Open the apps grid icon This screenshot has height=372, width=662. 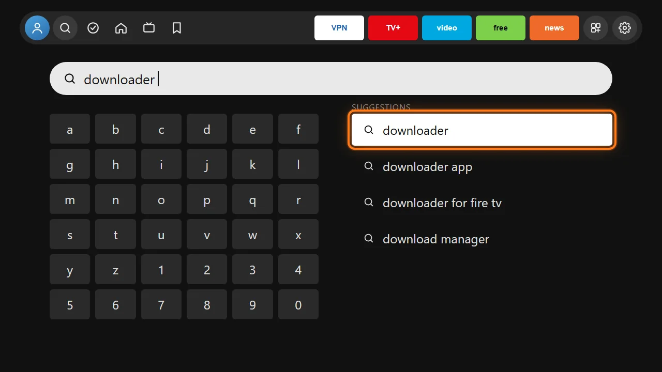(596, 28)
